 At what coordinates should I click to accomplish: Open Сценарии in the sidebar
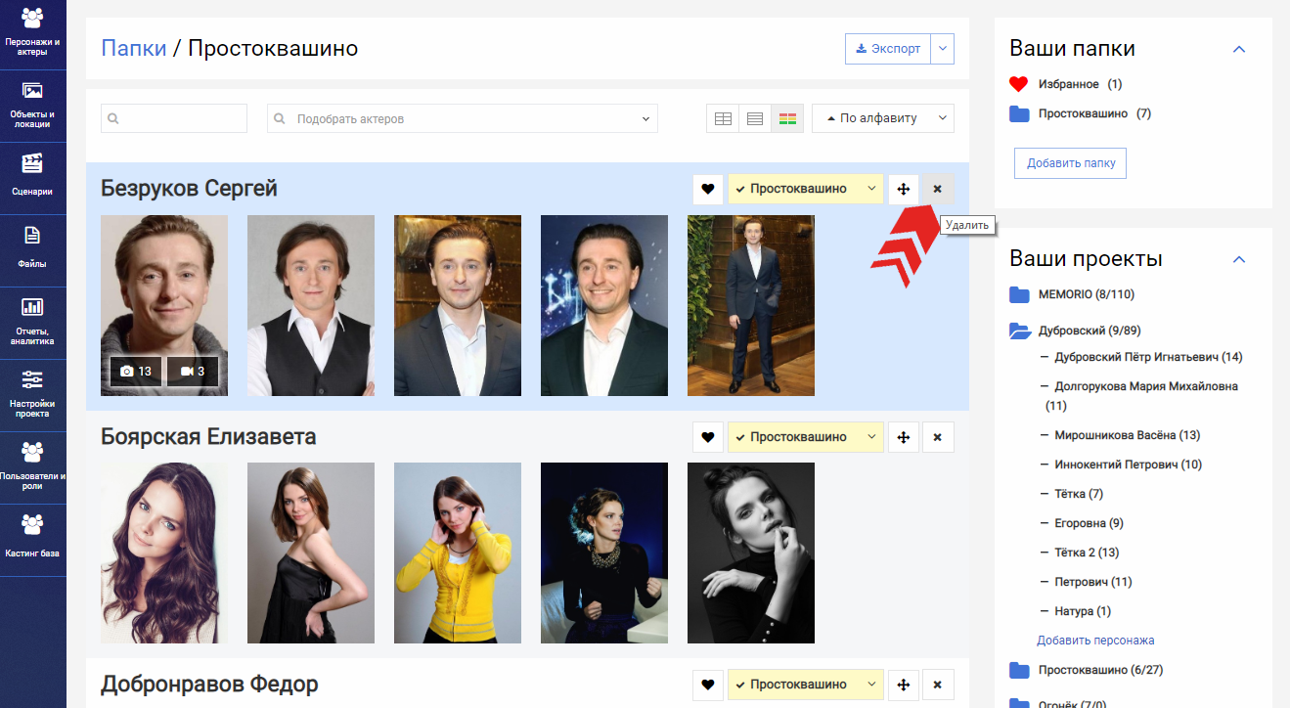click(32, 178)
